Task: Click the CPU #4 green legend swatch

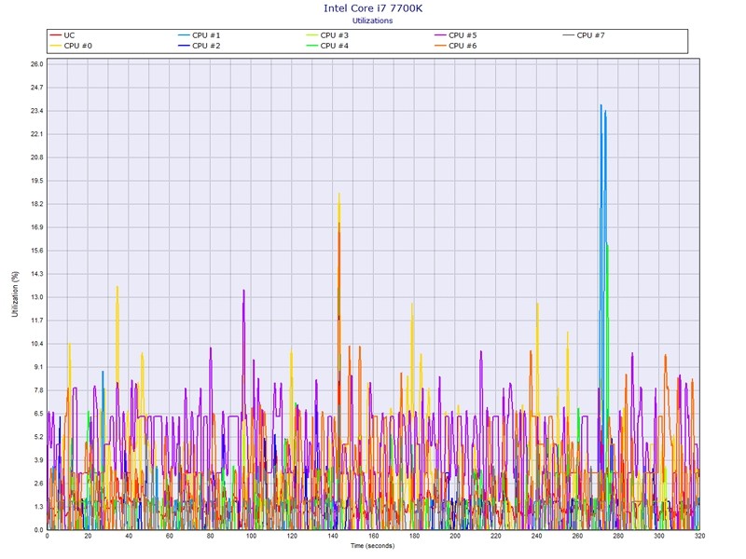Action: (x=312, y=46)
